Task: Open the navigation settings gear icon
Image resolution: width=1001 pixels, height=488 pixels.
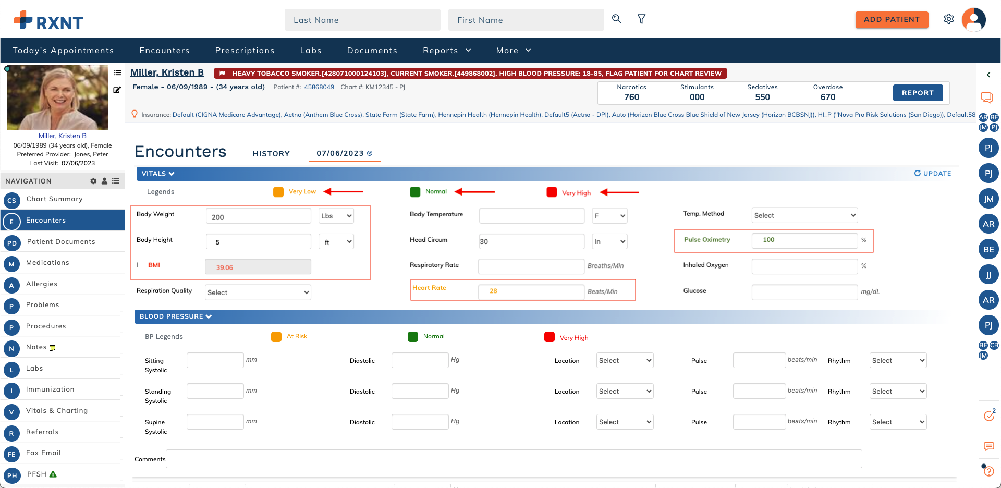Action: click(93, 181)
